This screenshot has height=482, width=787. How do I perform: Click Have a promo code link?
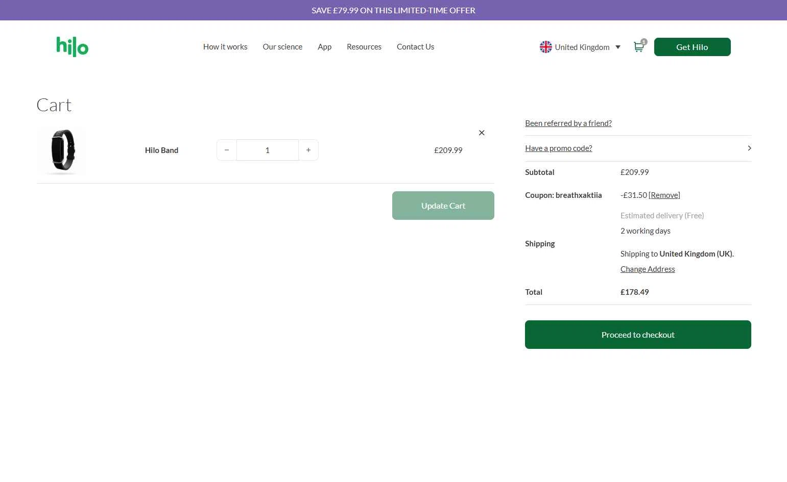(x=559, y=148)
